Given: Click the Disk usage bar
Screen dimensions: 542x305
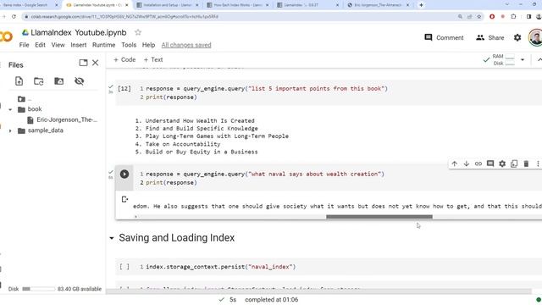Looking at the screenshot, I should point(39,289).
